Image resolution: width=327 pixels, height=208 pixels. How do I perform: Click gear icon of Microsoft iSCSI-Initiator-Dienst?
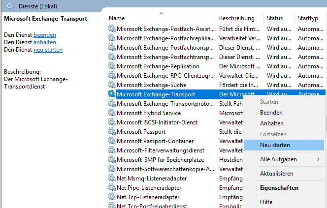112,122
